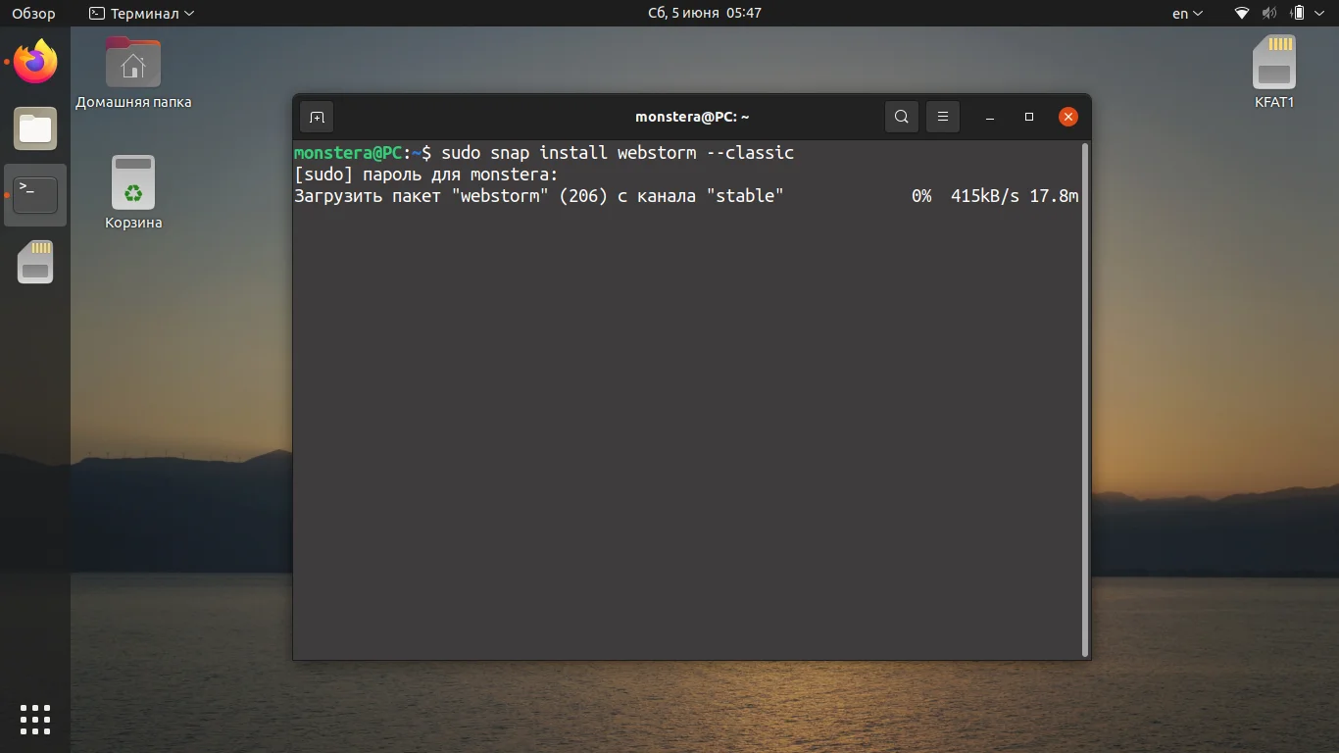Launch Firefox from the dock
This screenshot has height=753, width=1339.
click(35, 62)
